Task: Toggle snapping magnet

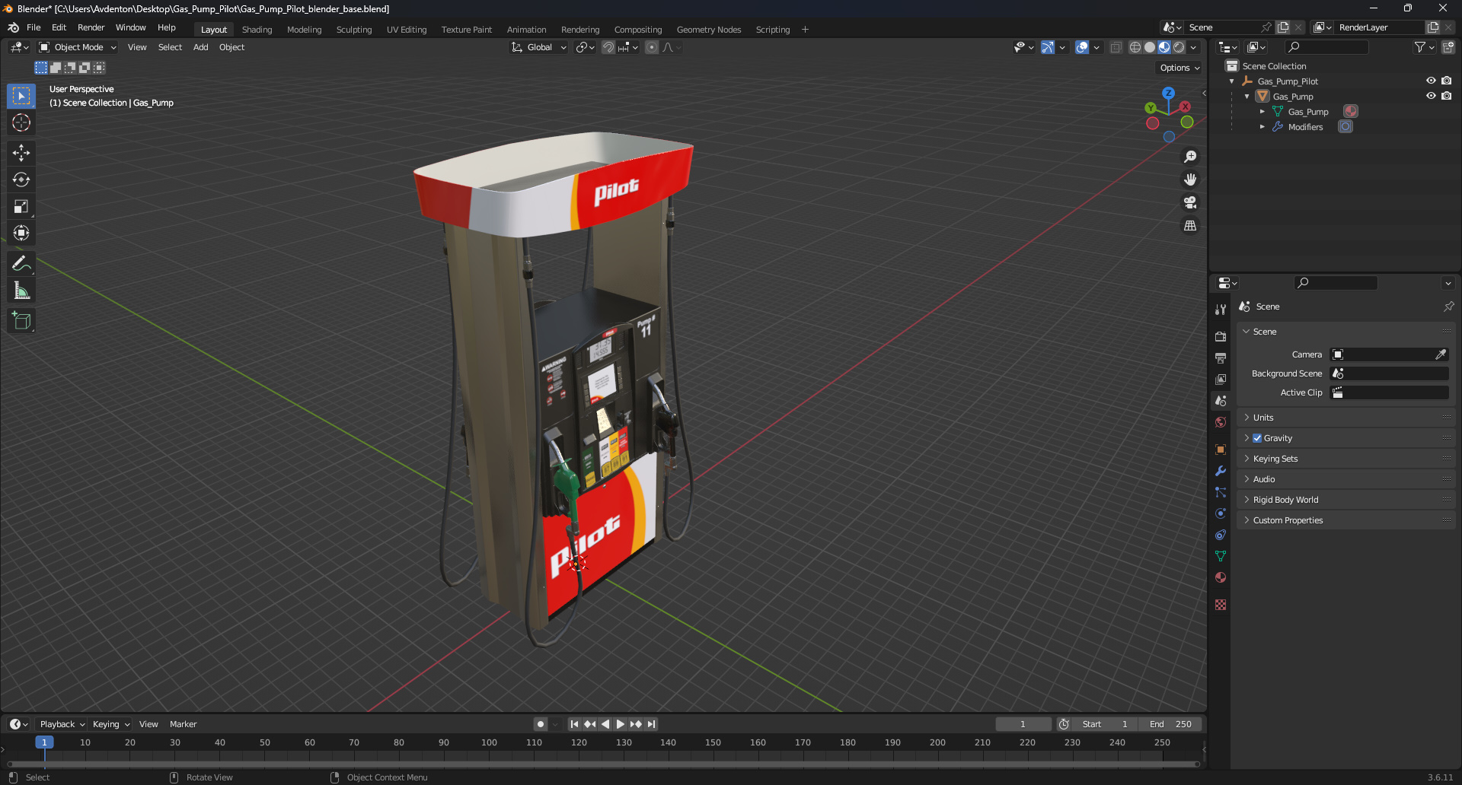Action: pyautogui.click(x=608, y=47)
